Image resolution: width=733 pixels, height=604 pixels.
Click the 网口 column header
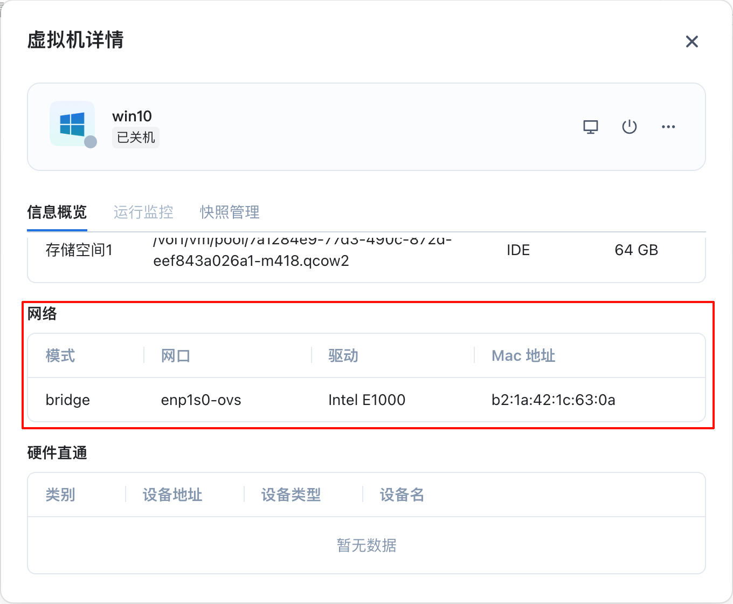(176, 355)
